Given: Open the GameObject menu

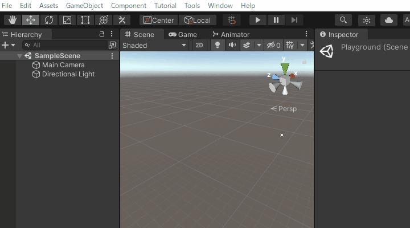Looking at the screenshot, I should 84,5.
